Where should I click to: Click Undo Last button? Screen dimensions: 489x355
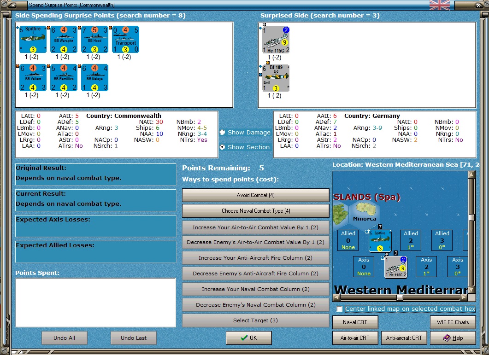134,338
